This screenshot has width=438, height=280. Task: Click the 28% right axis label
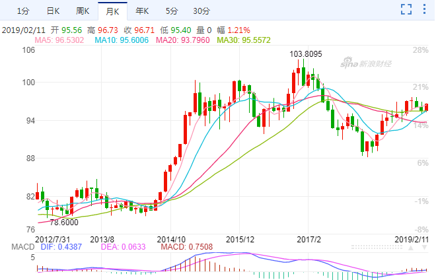point(421,50)
